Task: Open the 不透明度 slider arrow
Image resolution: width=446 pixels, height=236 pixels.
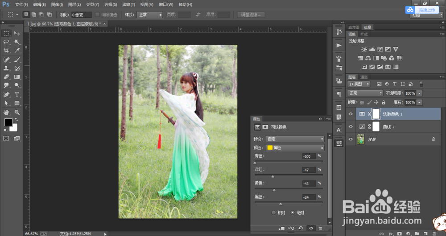Action: (x=419, y=93)
